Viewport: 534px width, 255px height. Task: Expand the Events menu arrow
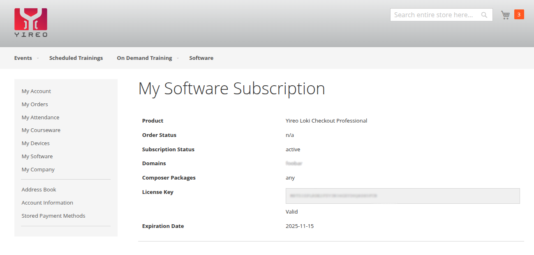(38, 58)
